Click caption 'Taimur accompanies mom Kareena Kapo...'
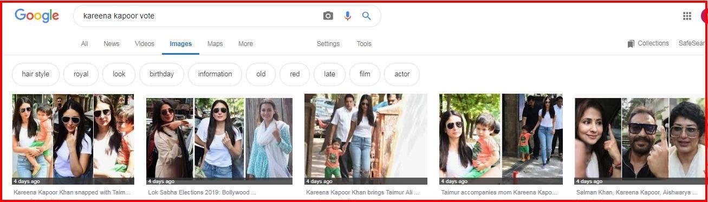 499,192
